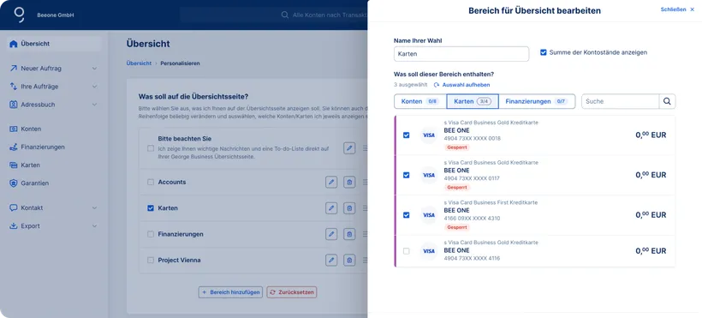Click the Name Ihrer Wahl input field

(x=461, y=54)
